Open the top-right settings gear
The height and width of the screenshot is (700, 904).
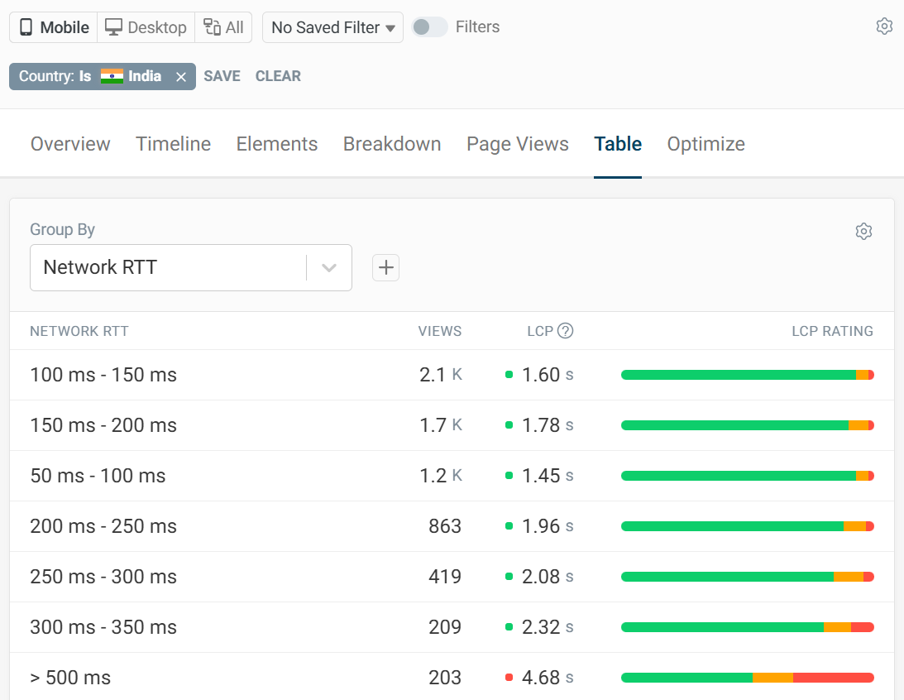click(x=884, y=26)
